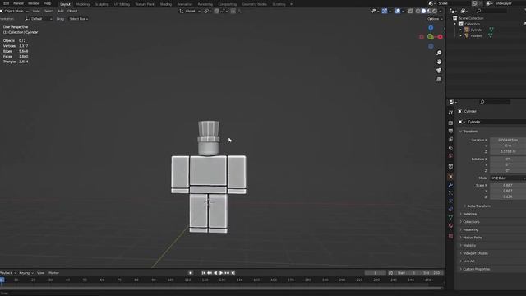
Task: Open the timeline Keying menu
Action: coord(25,273)
